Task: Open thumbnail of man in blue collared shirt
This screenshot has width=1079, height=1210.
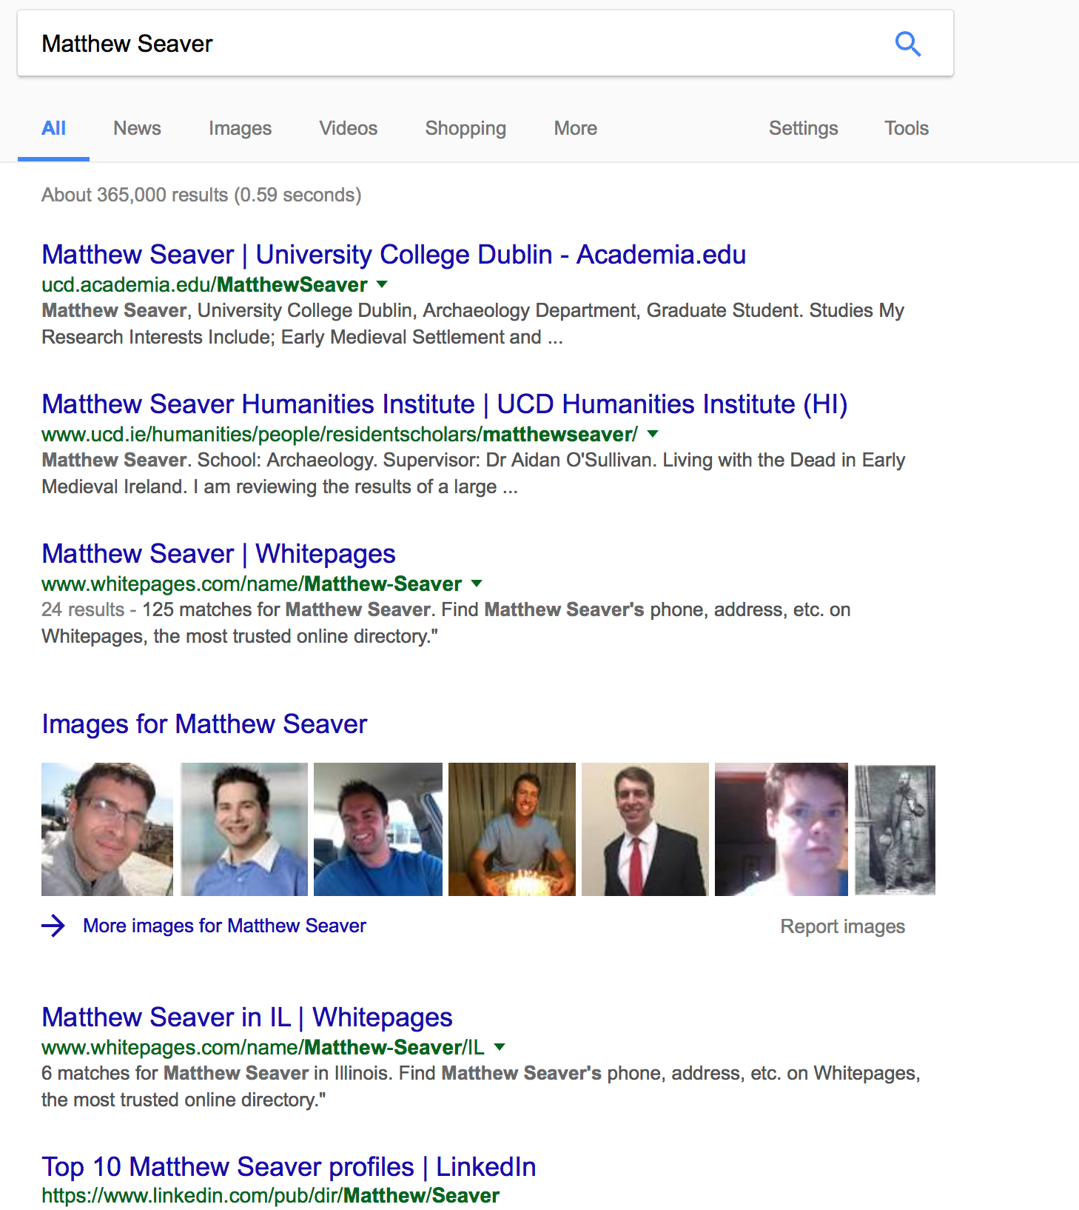Action: point(244,829)
